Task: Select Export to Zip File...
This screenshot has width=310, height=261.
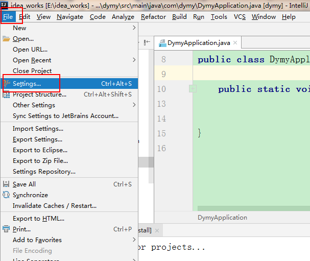Action: (69, 160)
